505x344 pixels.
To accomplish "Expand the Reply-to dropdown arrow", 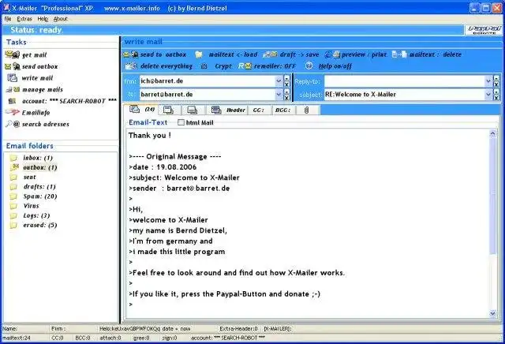I will (x=488, y=81).
